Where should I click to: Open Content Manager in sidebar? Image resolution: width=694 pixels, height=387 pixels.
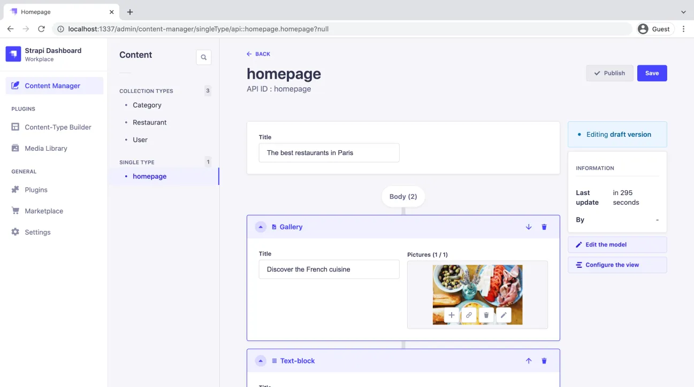point(55,86)
